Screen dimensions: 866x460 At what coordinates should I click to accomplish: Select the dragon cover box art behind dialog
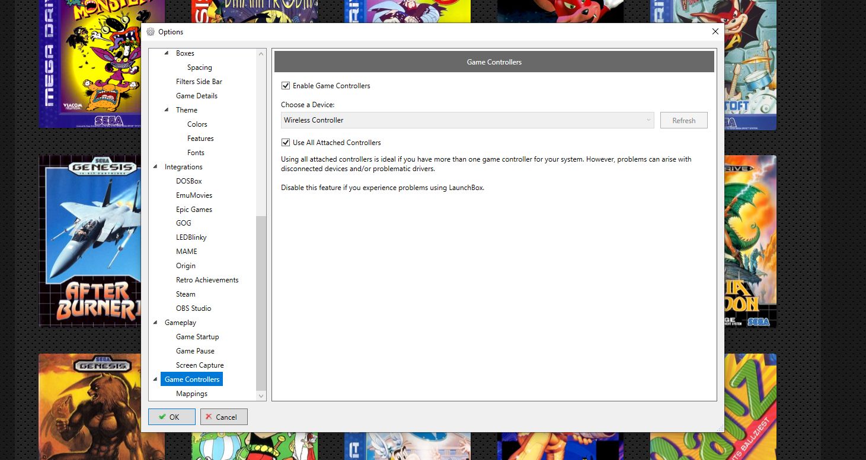pos(750,241)
